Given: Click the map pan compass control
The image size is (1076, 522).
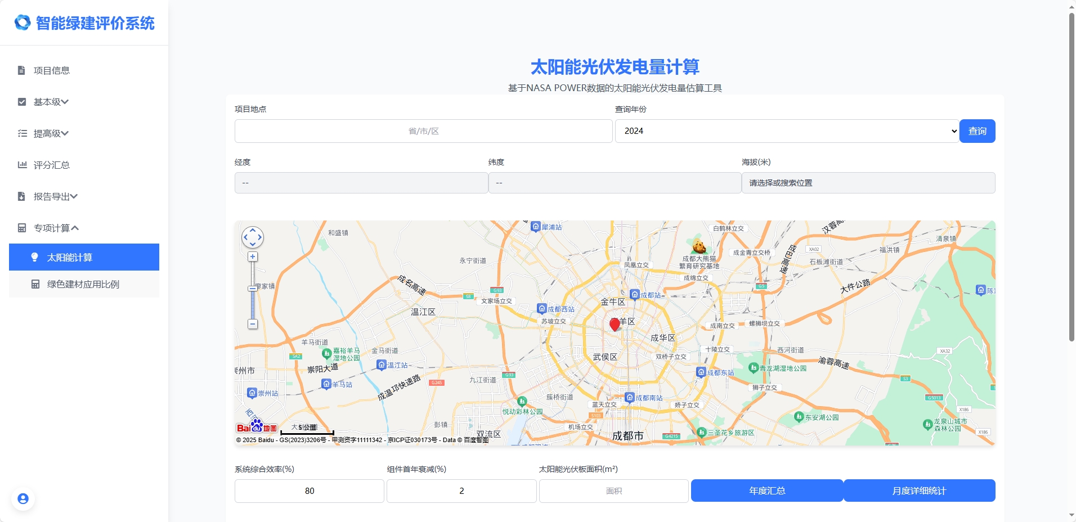Looking at the screenshot, I should [253, 237].
